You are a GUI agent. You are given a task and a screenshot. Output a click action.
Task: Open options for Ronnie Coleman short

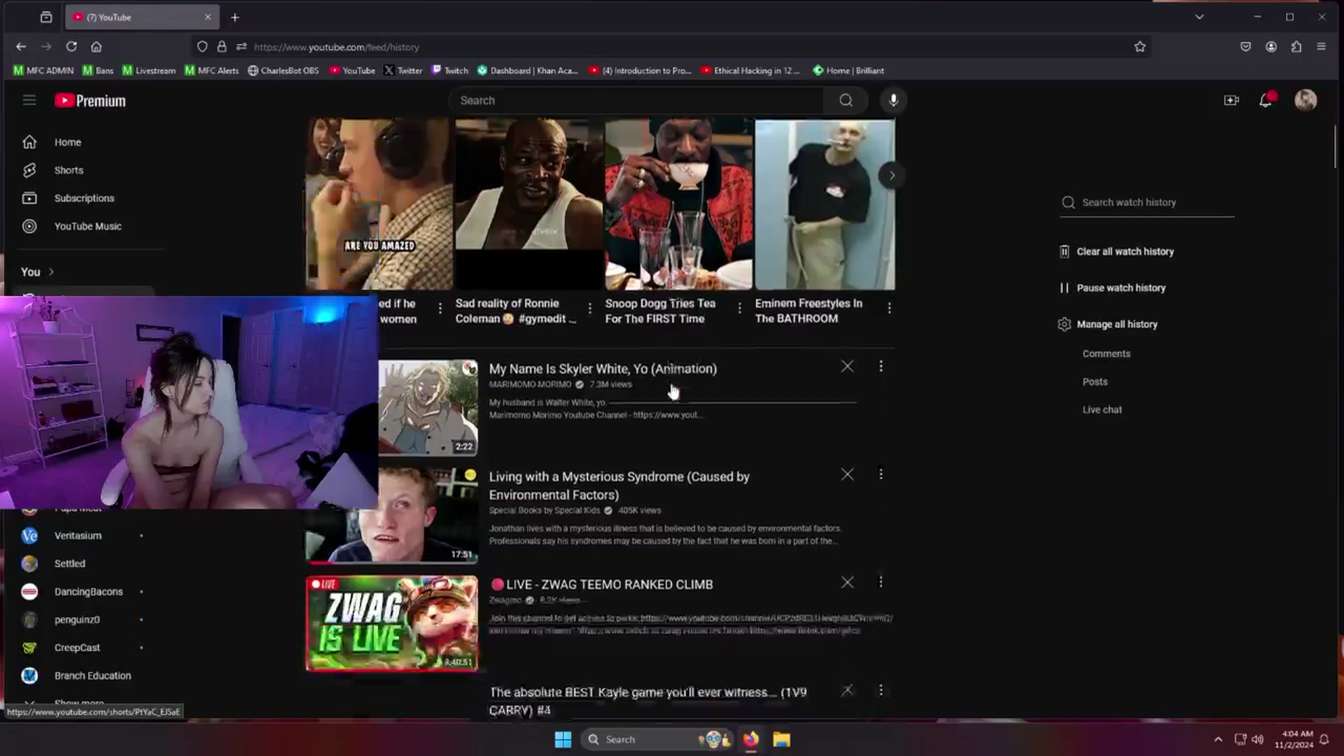(x=589, y=308)
